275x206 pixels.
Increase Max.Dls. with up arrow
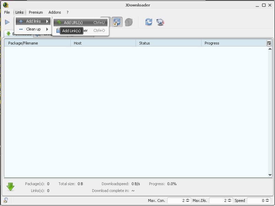click(229, 199)
